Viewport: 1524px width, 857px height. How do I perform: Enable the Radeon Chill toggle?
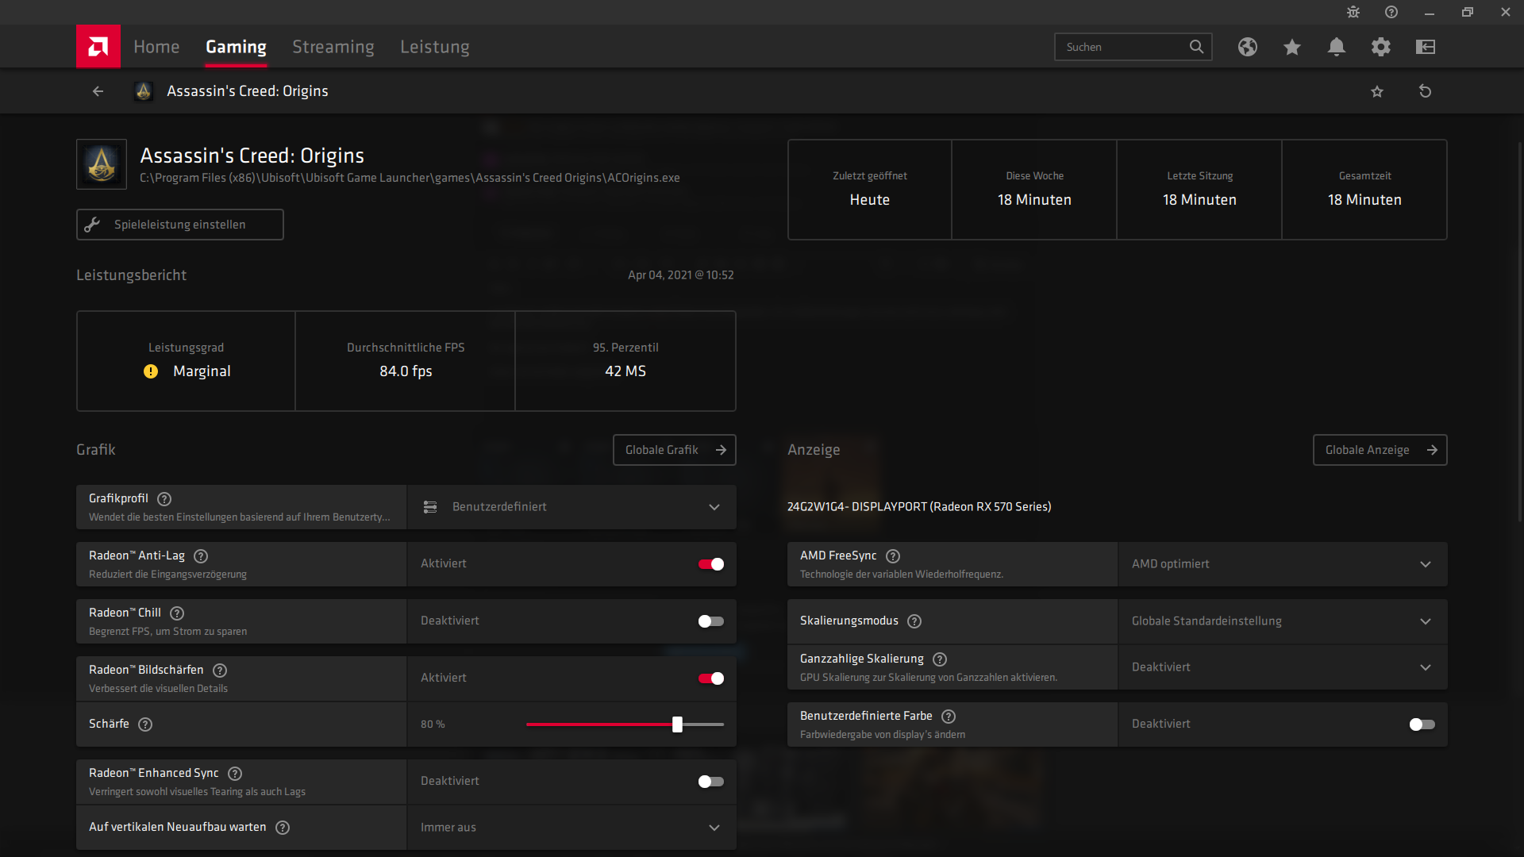pyautogui.click(x=710, y=621)
